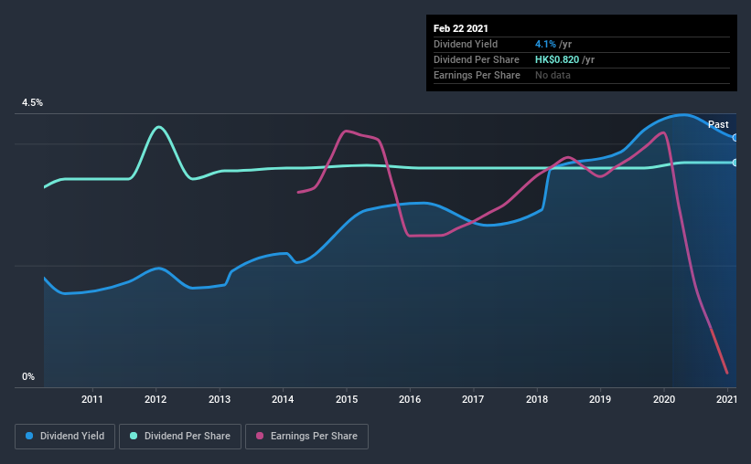
Task: Click the 2015 x-axis label
Action: pos(347,399)
